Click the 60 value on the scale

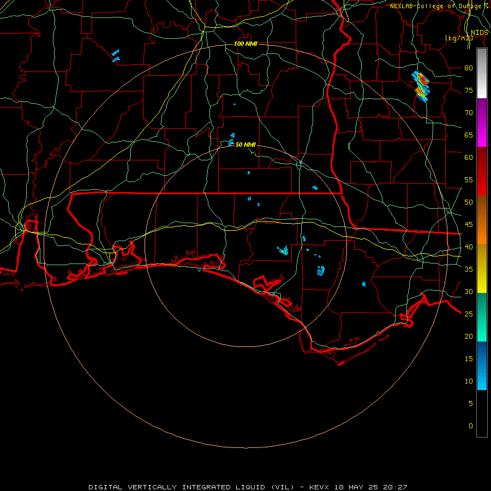(x=469, y=158)
